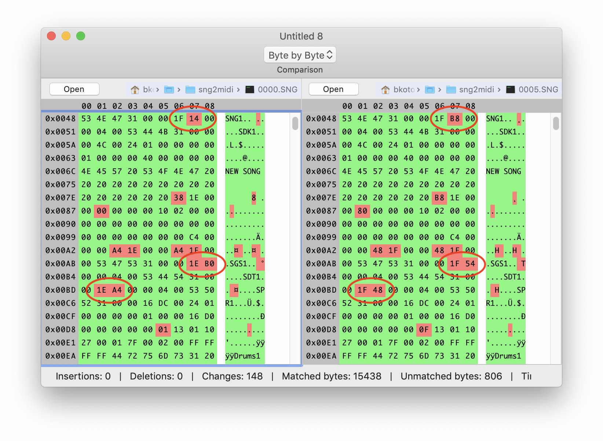Click the ...SDK1.. ASCII text in the 0000.SNG pane
603x441 pixels.
click(x=245, y=132)
